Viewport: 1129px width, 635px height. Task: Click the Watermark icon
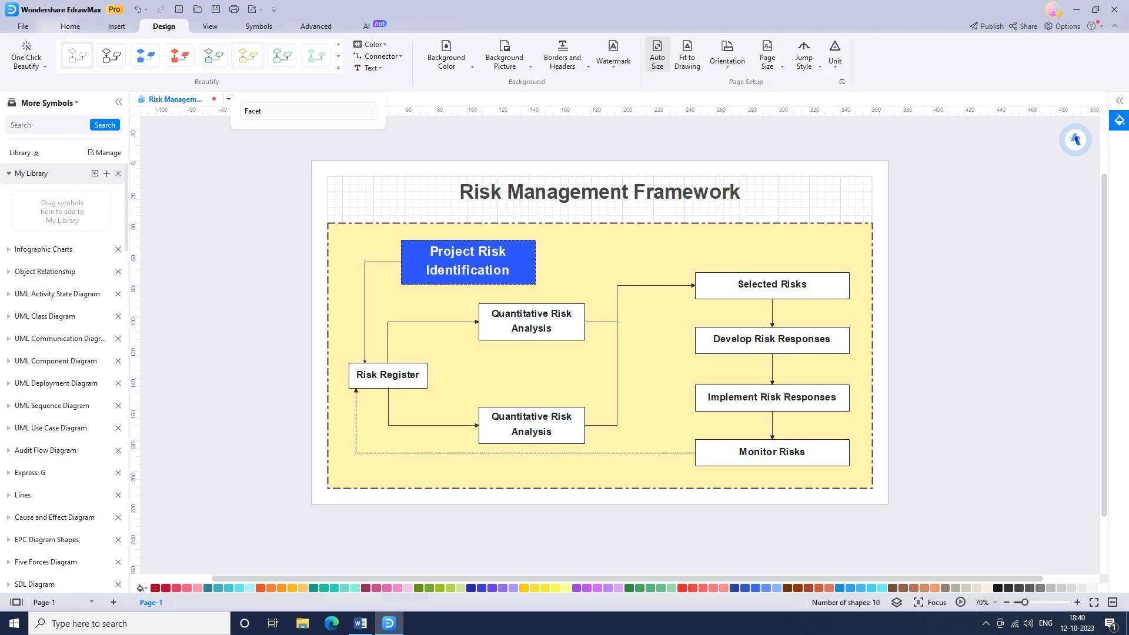coord(613,46)
